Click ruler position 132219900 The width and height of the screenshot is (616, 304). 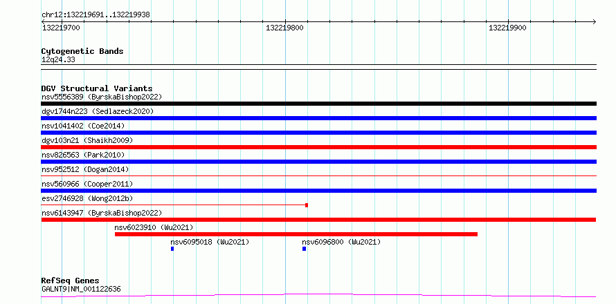[507, 28]
